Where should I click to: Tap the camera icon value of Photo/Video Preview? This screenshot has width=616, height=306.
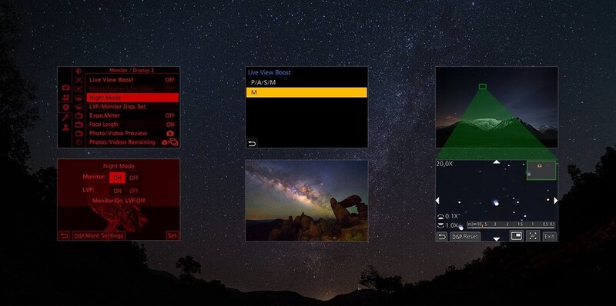pyautogui.click(x=170, y=133)
